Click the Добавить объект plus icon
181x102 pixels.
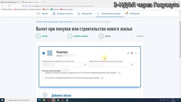coord(45,95)
